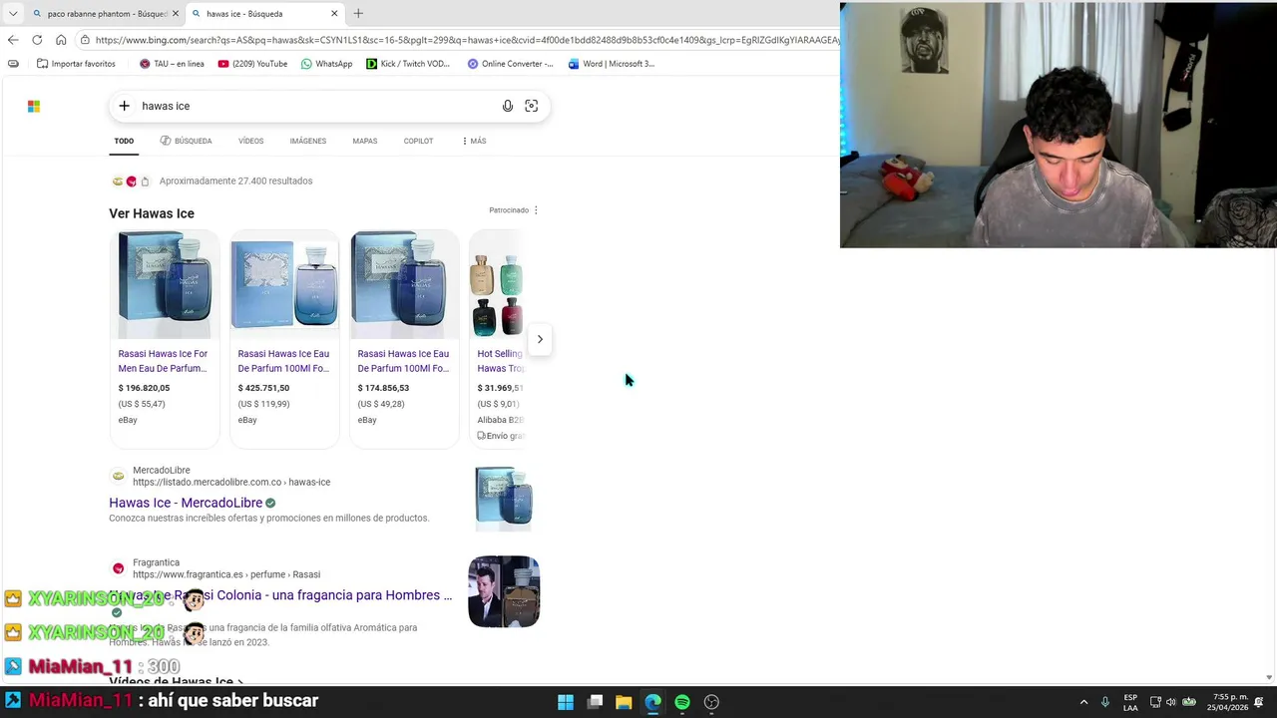Screen dimensions: 1277x718
Task: Open the WhatsApp bookmark
Action: click(x=326, y=64)
